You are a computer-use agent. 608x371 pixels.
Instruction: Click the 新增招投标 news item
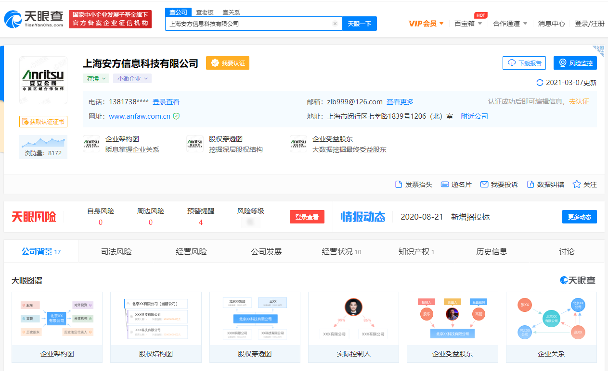point(470,217)
